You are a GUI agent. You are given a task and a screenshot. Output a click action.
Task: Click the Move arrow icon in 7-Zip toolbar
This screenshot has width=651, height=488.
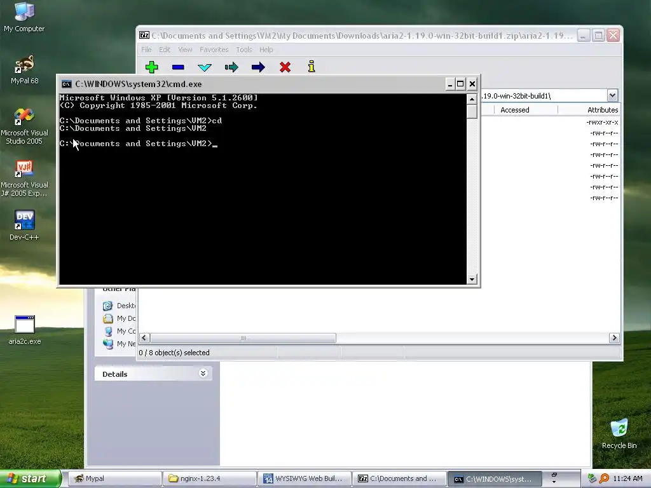pos(258,67)
